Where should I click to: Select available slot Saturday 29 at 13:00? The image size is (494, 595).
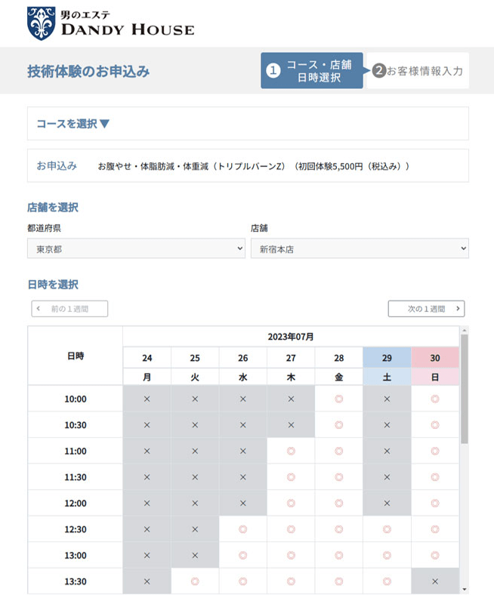387,555
